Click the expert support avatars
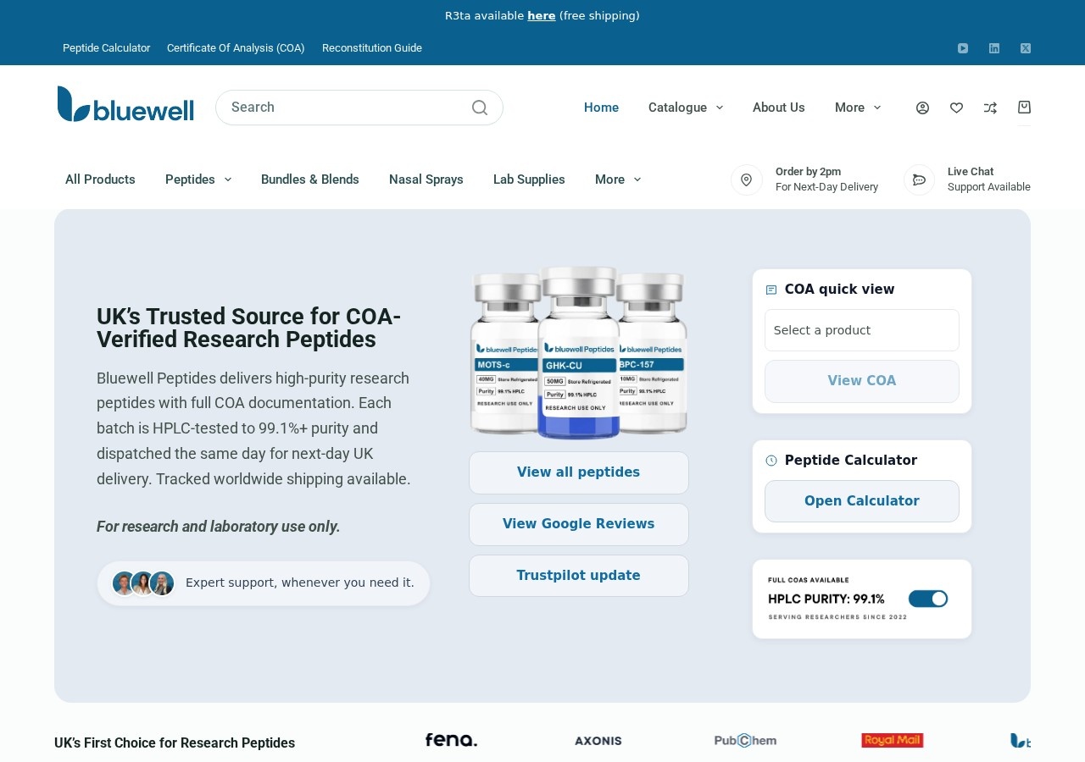The image size is (1085, 762). click(x=143, y=583)
